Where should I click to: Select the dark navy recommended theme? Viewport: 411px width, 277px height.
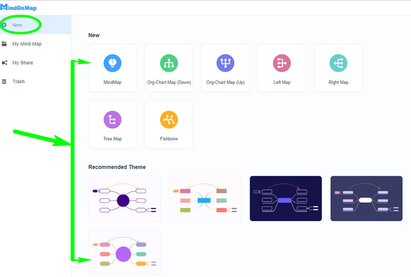(286, 198)
